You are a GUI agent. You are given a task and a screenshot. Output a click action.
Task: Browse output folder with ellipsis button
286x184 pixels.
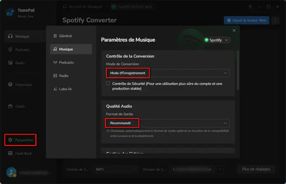(x=220, y=169)
